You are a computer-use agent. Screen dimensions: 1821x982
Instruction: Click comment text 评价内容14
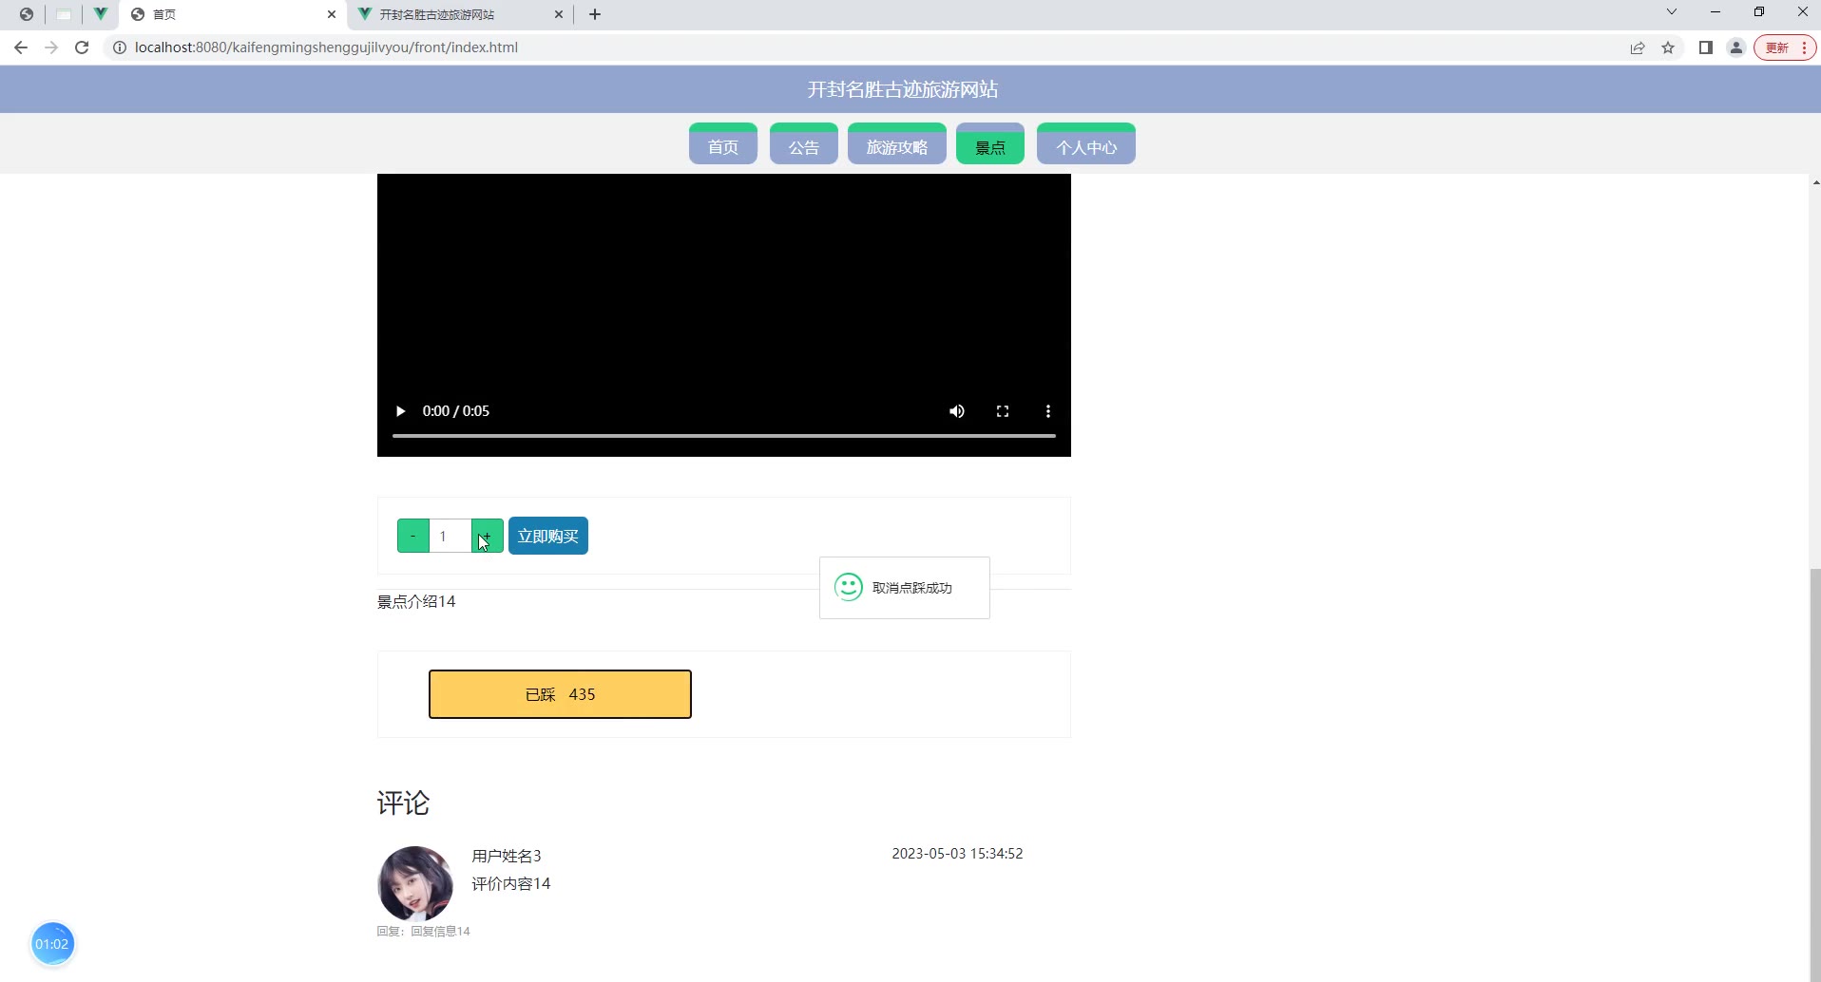tap(511, 883)
